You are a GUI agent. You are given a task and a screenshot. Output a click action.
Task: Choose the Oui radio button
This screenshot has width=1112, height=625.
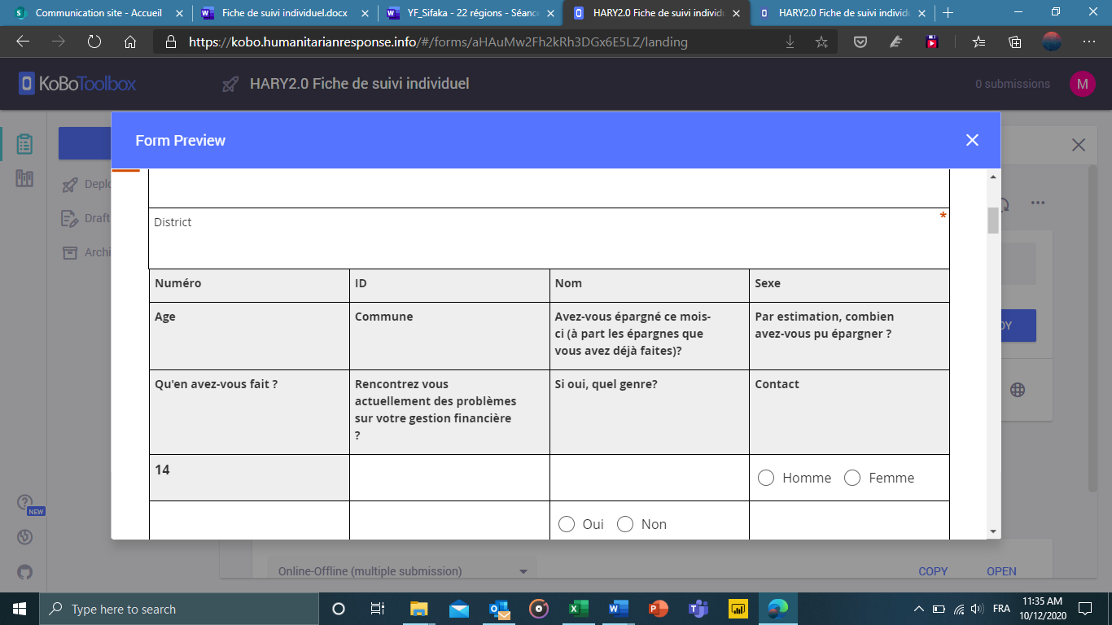pyautogui.click(x=567, y=524)
